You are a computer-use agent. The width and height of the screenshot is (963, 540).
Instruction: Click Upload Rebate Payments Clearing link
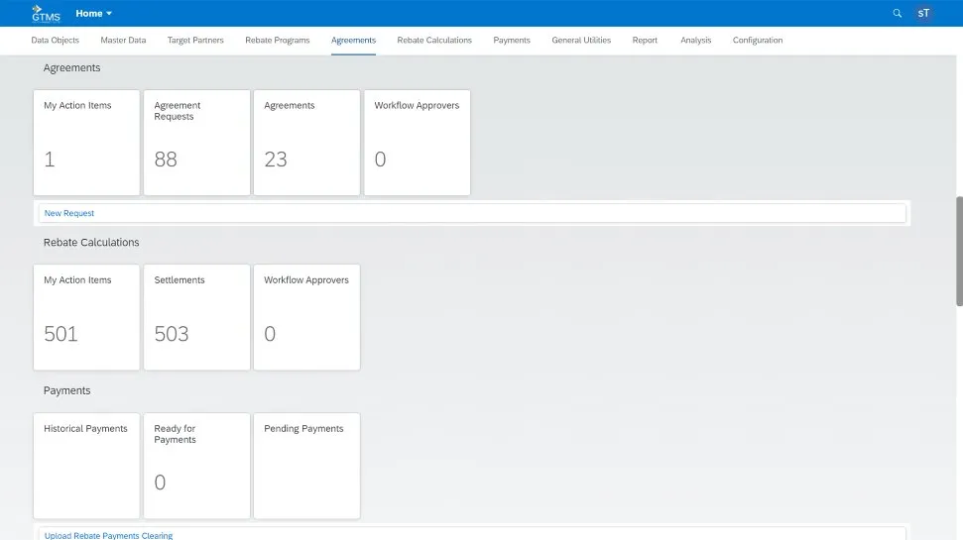108,535
